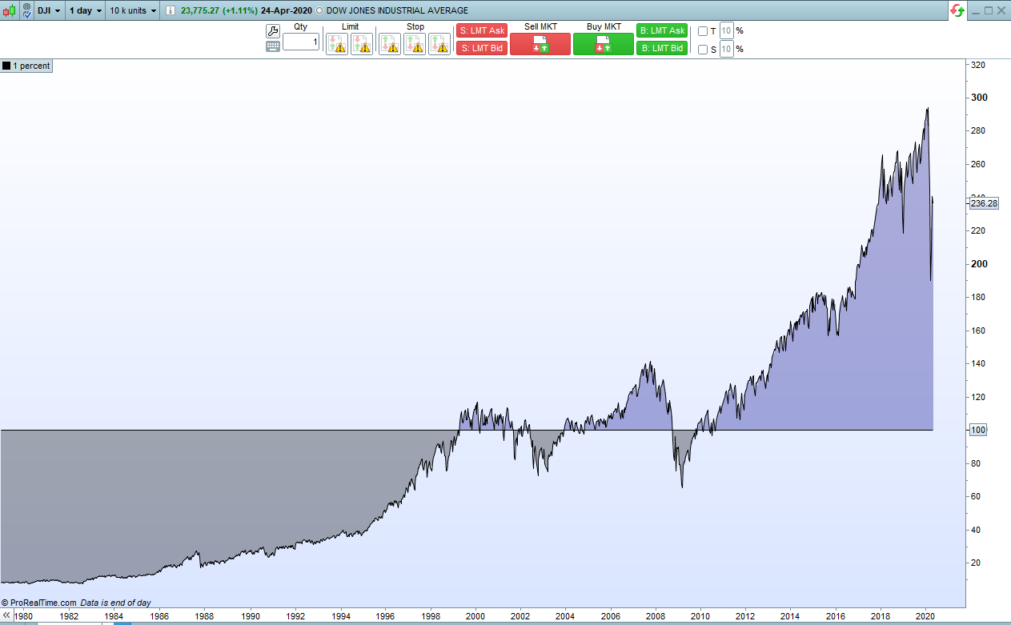Click the B: LMT Bid button
Image resolution: width=1011 pixels, height=625 pixels.
pyautogui.click(x=662, y=48)
